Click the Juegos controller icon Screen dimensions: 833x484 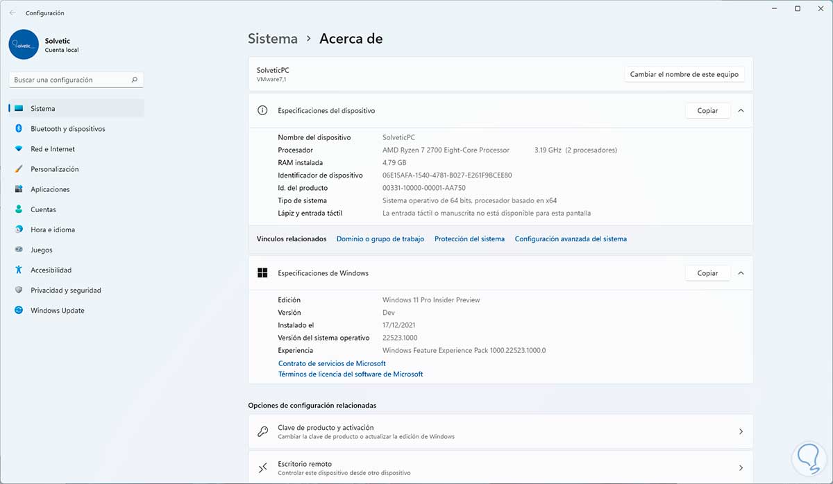pos(18,250)
